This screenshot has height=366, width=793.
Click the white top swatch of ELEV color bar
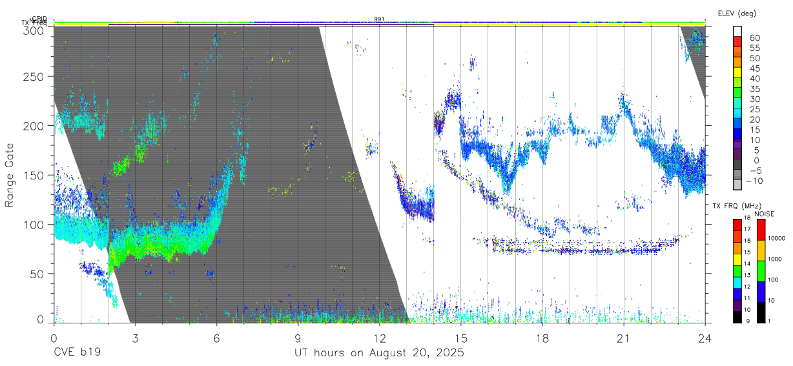click(x=737, y=31)
